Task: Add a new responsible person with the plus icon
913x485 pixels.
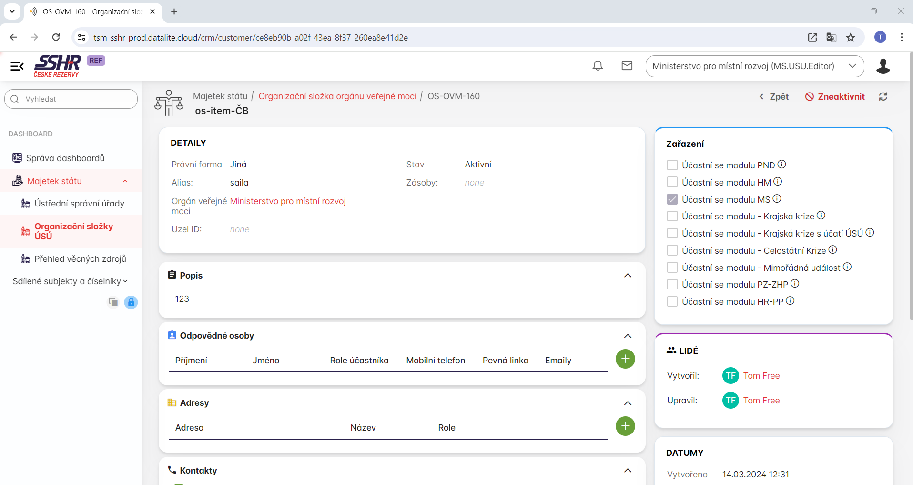Action: pos(625,359)
